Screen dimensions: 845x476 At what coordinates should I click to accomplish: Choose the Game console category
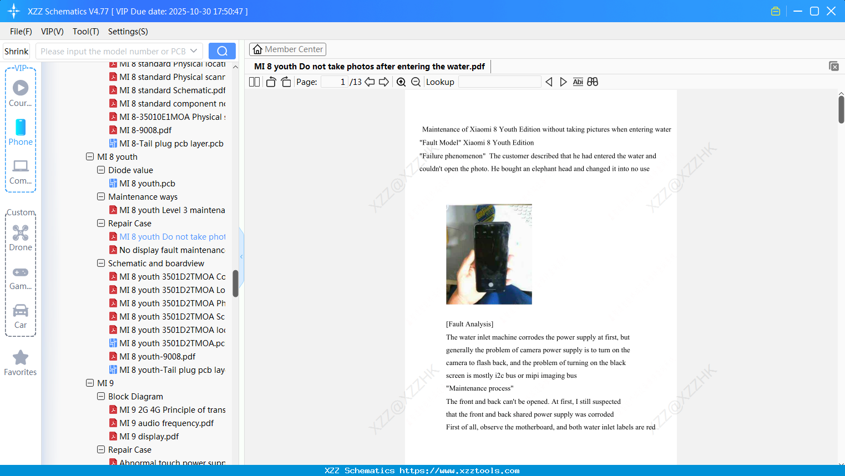(x=21, y=278)
